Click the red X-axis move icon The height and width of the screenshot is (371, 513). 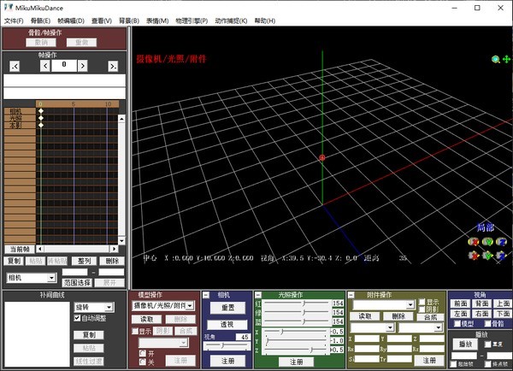coord(473,254)
